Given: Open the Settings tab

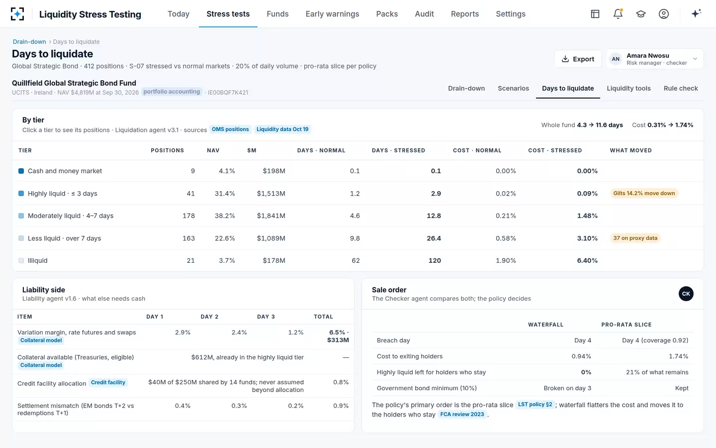Looking at the screenshot, I should [x=511, y=14].
